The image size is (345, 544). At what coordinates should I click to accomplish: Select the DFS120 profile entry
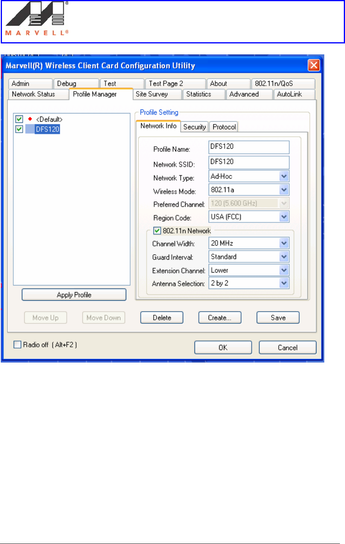click(x=47, y=129)
